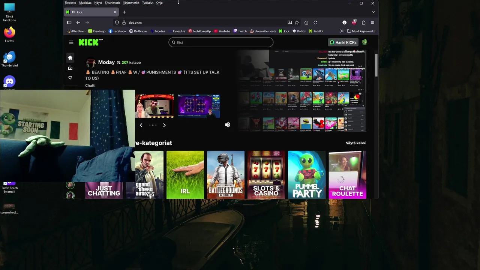Screen dimensions: 480x270
Task: Open the OmaElisa bookmark
Action: [177, 31]
